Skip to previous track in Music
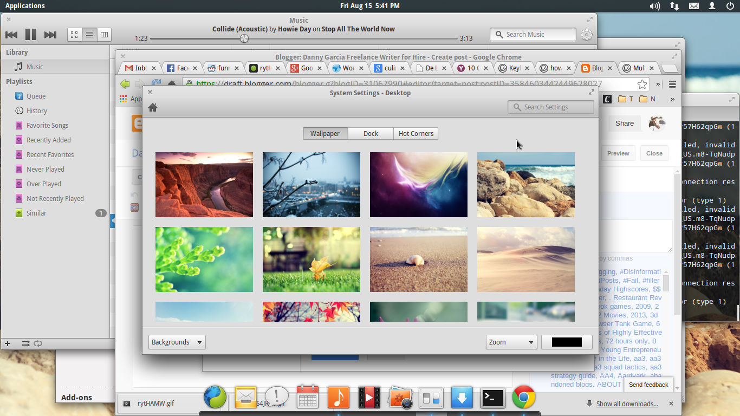This screenshot has width=740, height=416. point(11,35)
